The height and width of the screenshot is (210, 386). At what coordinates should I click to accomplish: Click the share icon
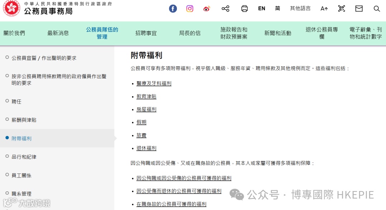point(226,8)
